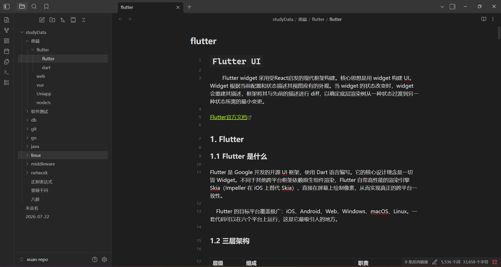Click auto-reveal current file icon
This screenshot has height=267, width=501.
coord(73,20)
